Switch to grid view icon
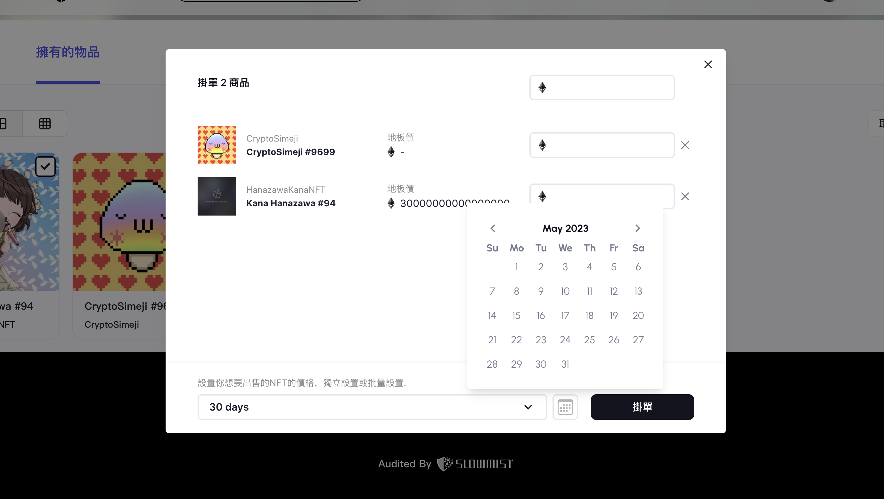The width and height of the screenshot is (884, 499). click(x=45, y=124)
